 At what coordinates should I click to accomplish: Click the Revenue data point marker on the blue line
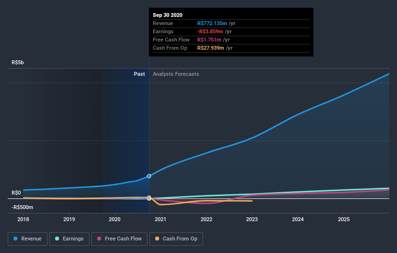coord(149,176)
